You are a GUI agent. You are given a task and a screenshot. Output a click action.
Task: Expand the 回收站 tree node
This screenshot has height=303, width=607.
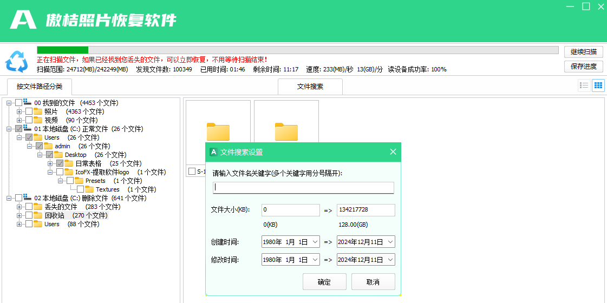pyautogui.click(x=19, y=215)
